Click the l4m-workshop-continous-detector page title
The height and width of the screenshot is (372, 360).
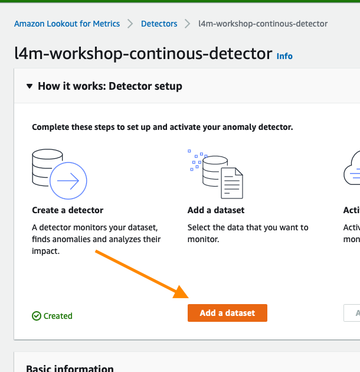[143, 54]
